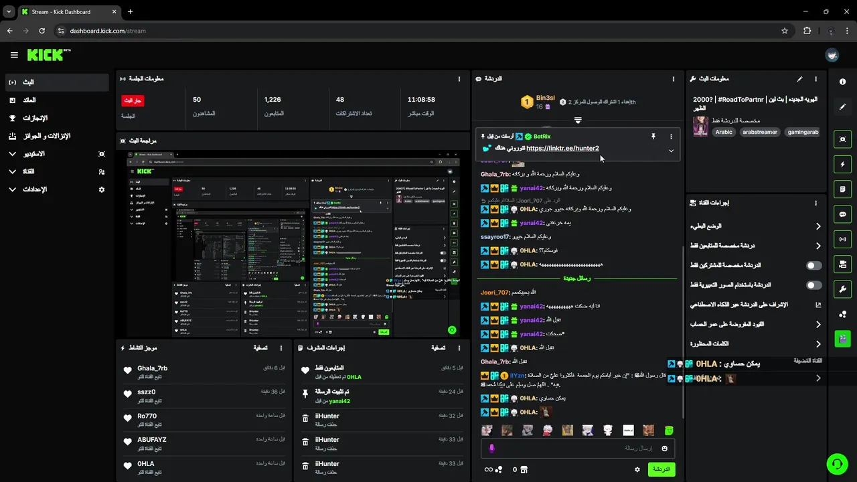Click the three-dots cluster icon in right rail

click(x=842, y=314)
